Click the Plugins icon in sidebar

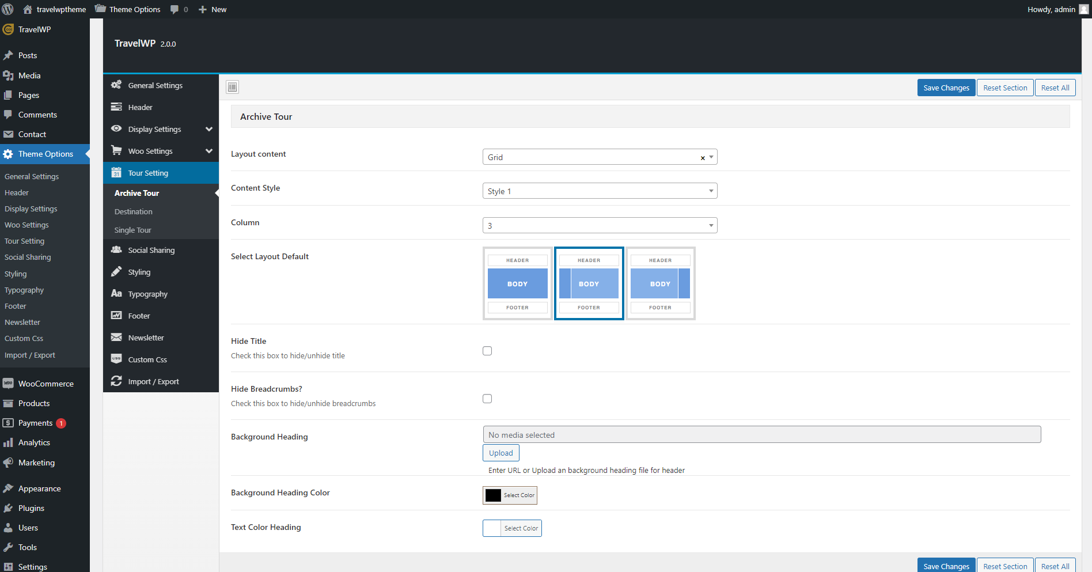[8, 508]
